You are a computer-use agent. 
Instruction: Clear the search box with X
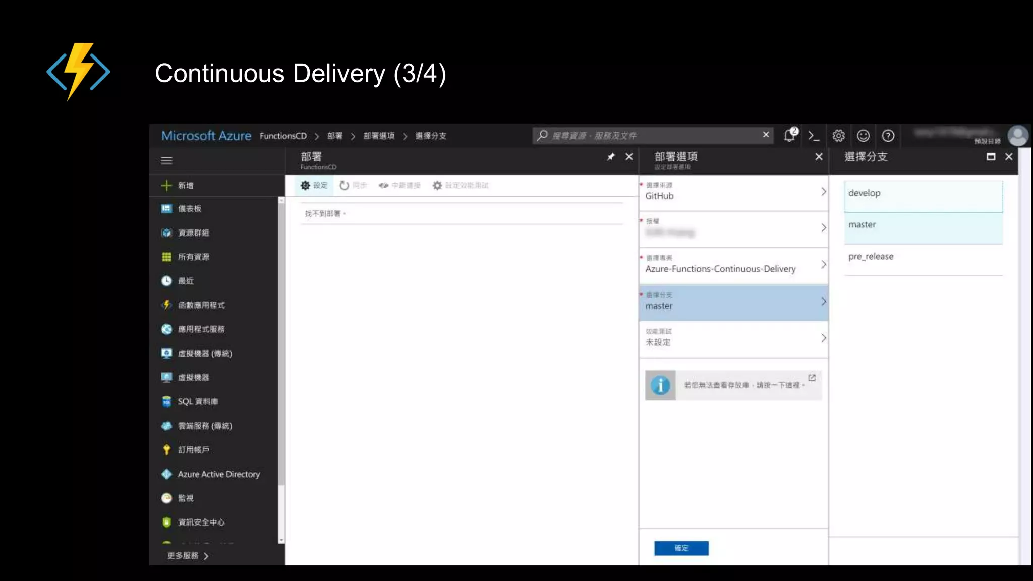point(766,135)
